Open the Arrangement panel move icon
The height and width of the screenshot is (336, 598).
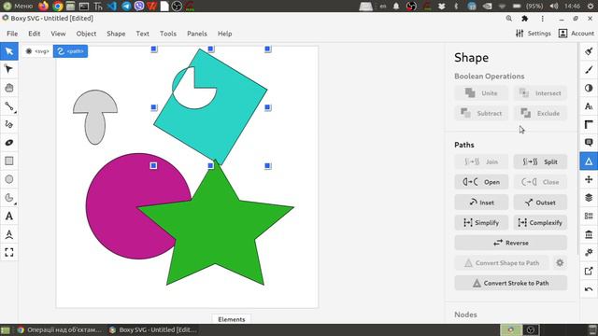tap(589, 179)
